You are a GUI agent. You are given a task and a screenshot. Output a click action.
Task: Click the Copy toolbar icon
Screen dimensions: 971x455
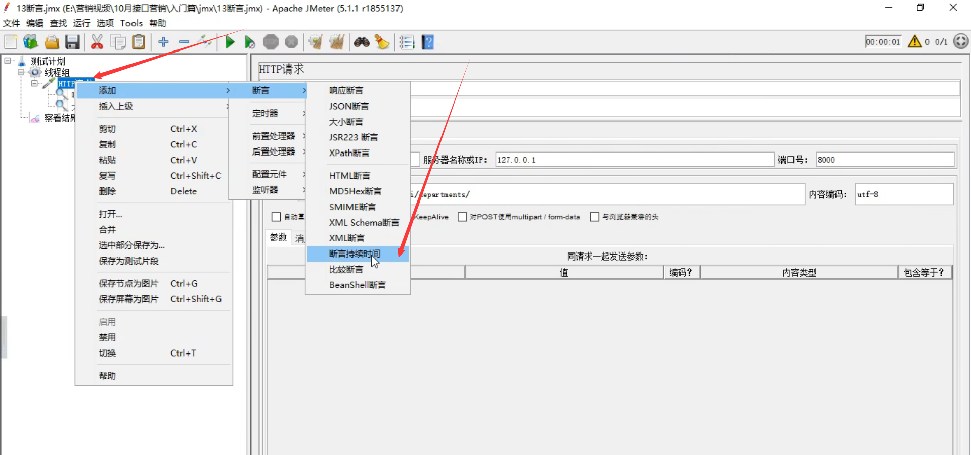118,42
